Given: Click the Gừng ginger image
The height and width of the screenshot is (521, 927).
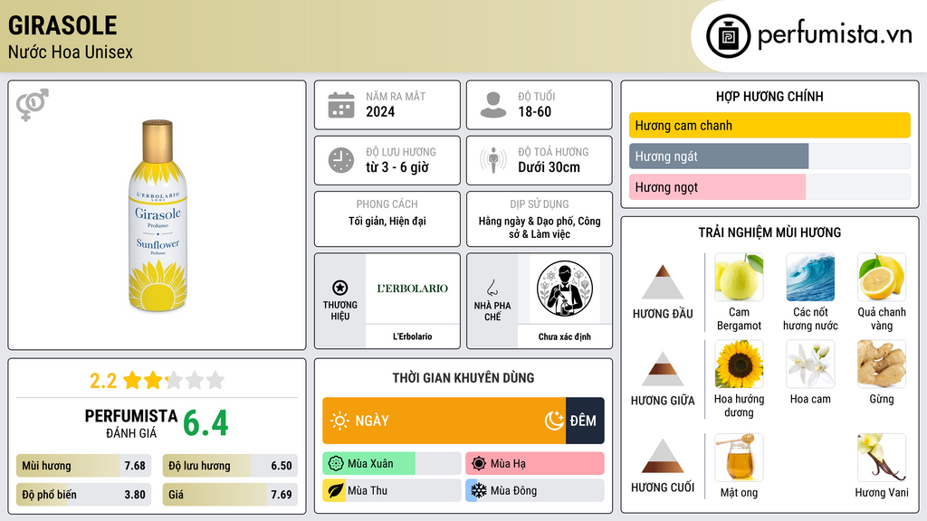Looking at the screenshot, I should click(x=882, y=365).
